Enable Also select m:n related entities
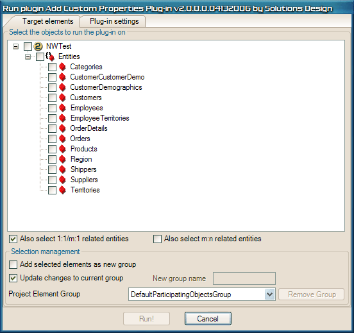Viewport: 354px width, 333px height. pos(157,239)
